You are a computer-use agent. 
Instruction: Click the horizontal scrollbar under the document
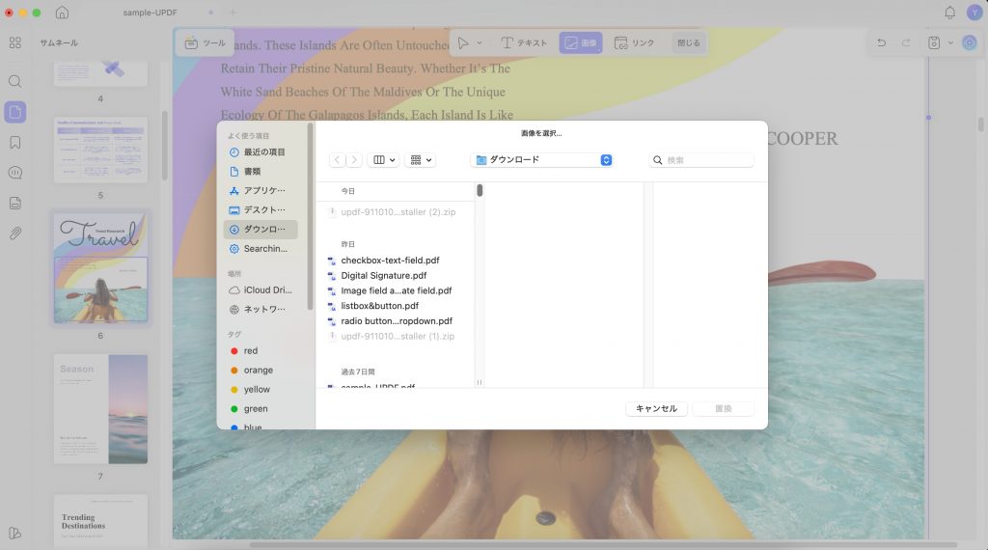click(x=603, y=545)
